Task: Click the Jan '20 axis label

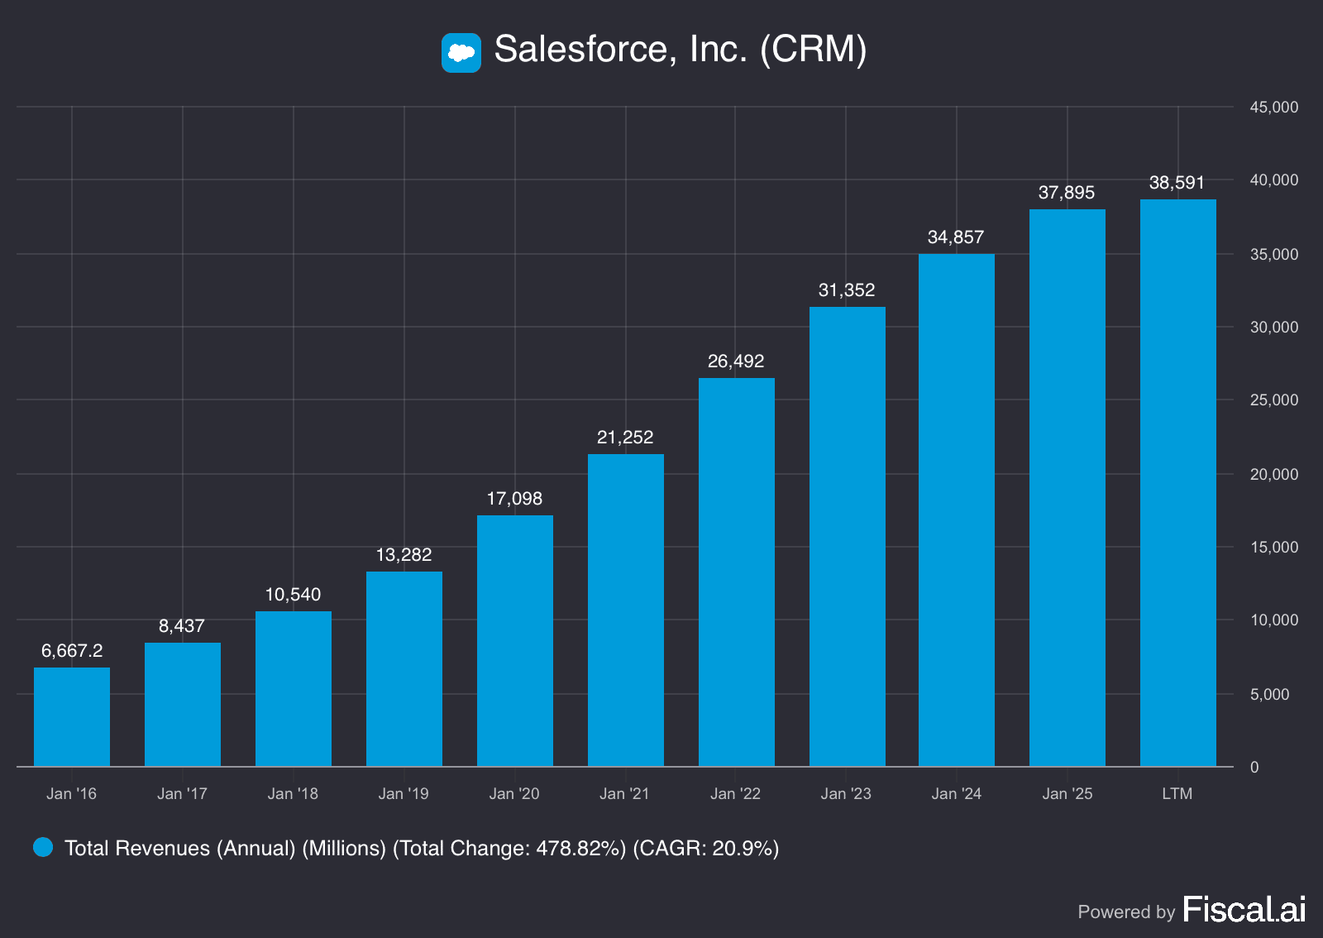Action: (515, 794)
